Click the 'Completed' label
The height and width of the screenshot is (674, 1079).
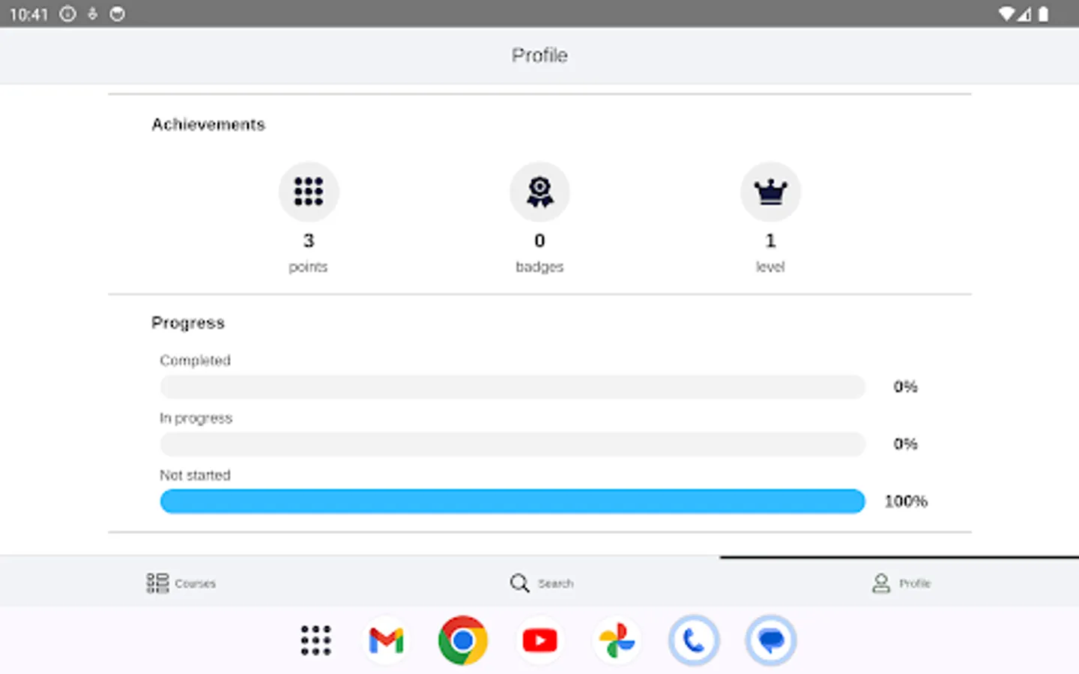pos(195,360)
